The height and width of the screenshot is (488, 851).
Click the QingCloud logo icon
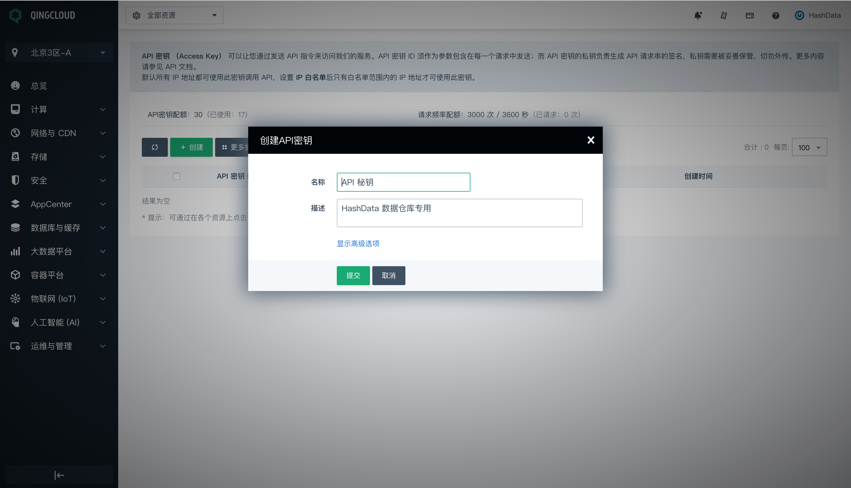tap(15, 15)
